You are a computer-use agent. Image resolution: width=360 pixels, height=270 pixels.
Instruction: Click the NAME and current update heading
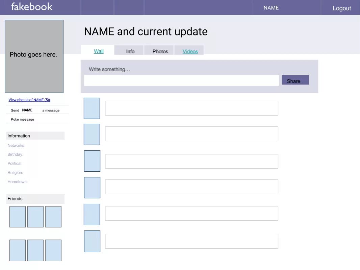pyautogui.click(x=146, y=32)
